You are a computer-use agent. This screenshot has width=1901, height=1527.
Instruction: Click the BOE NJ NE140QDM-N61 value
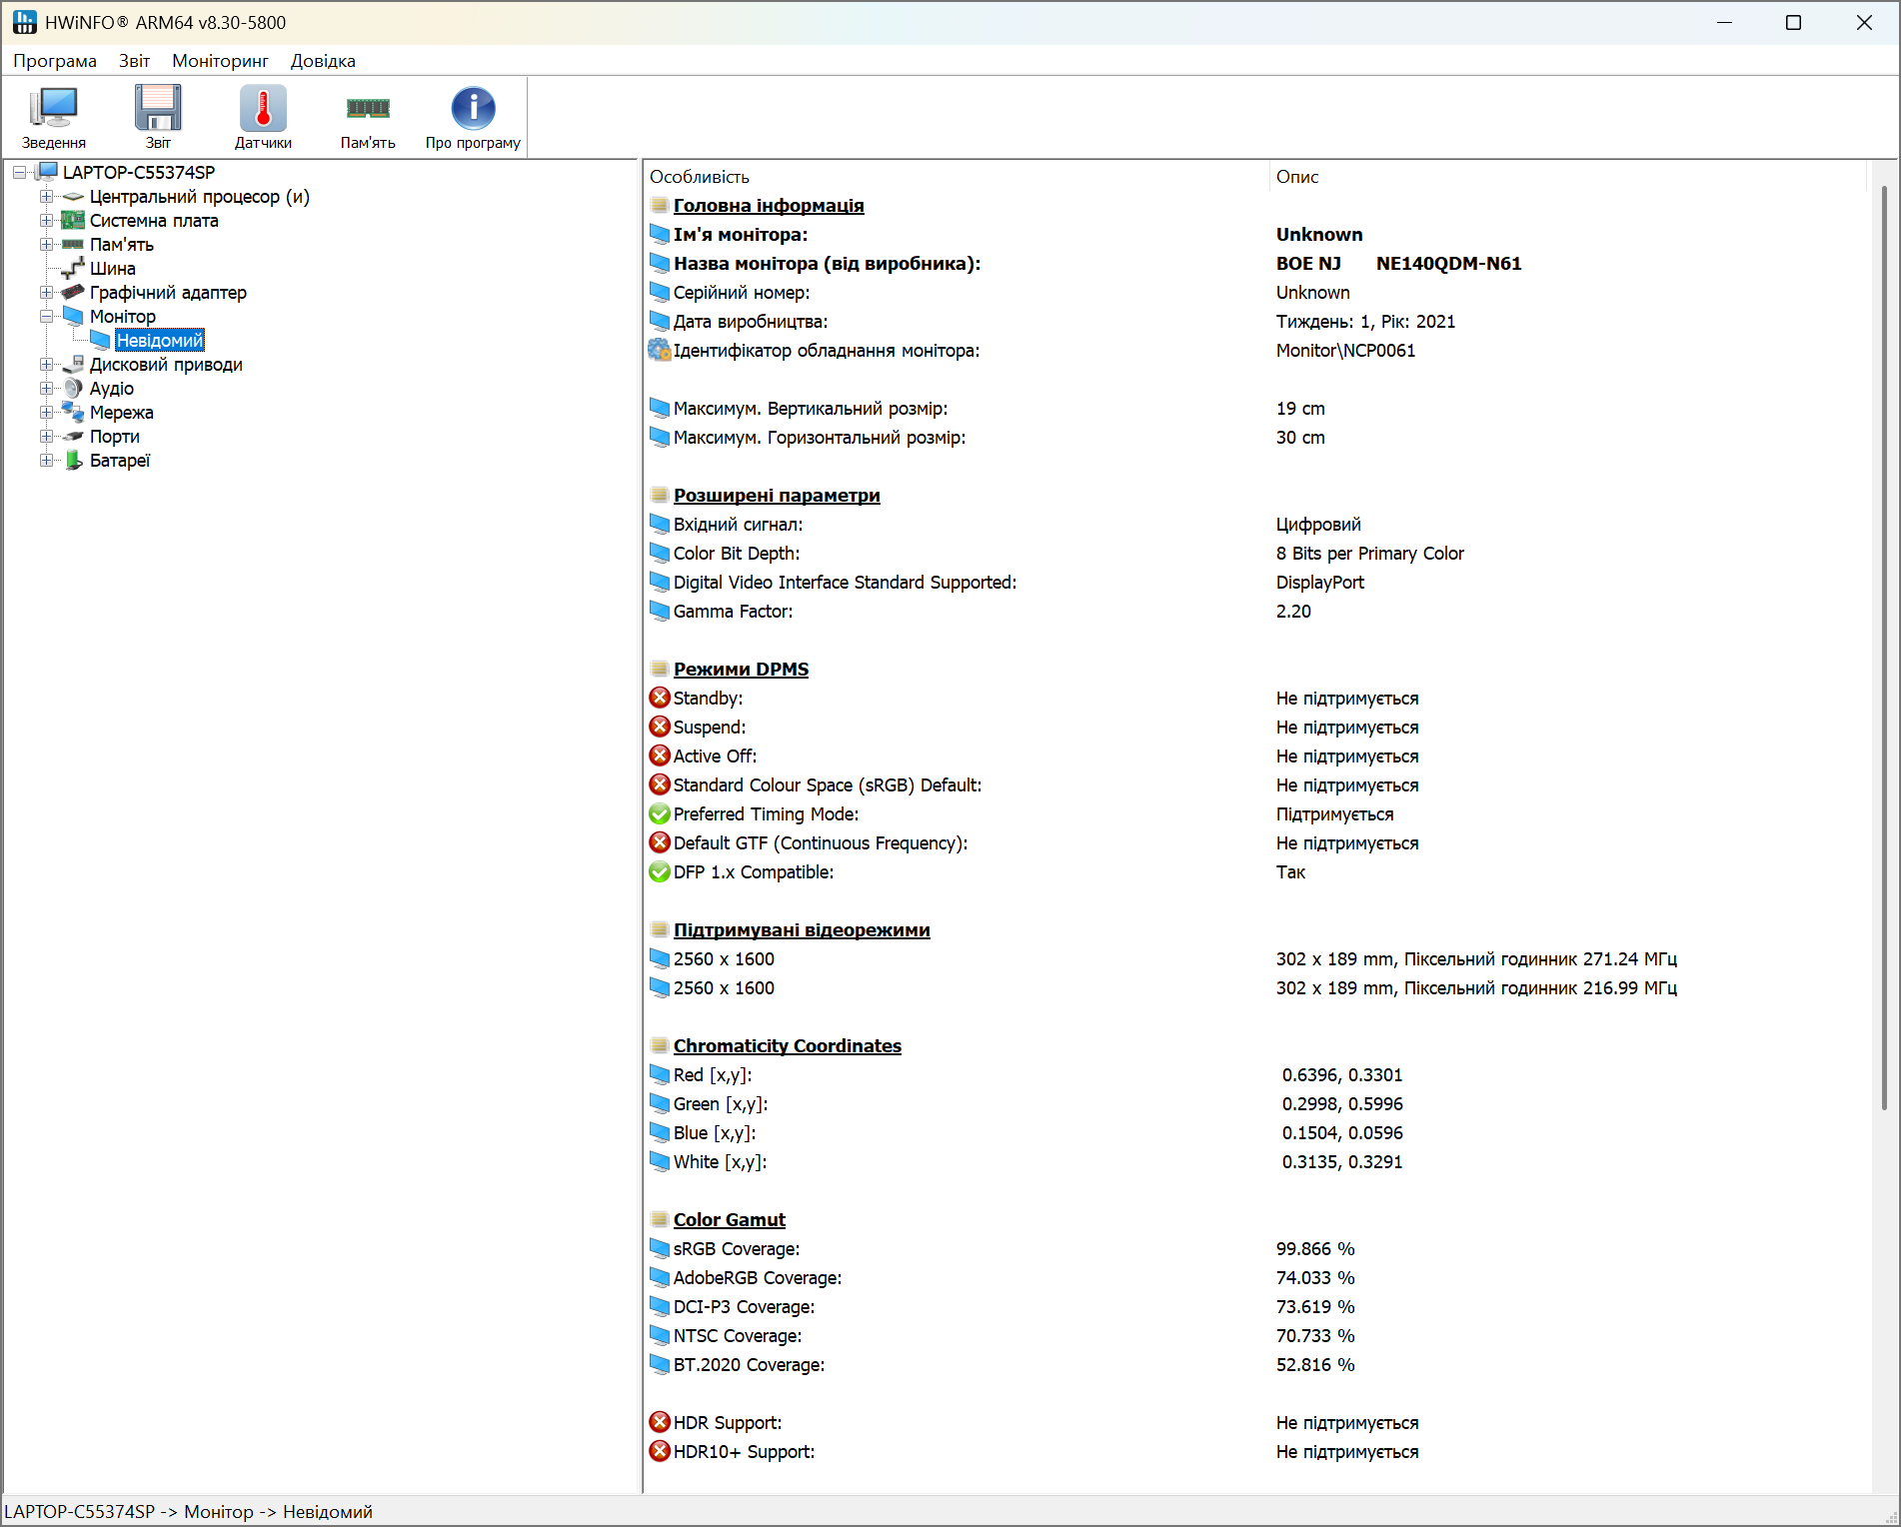[x=1398, y=264]
